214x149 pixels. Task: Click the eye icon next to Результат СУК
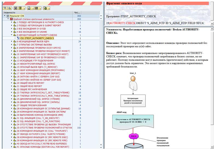click(8, 16)
